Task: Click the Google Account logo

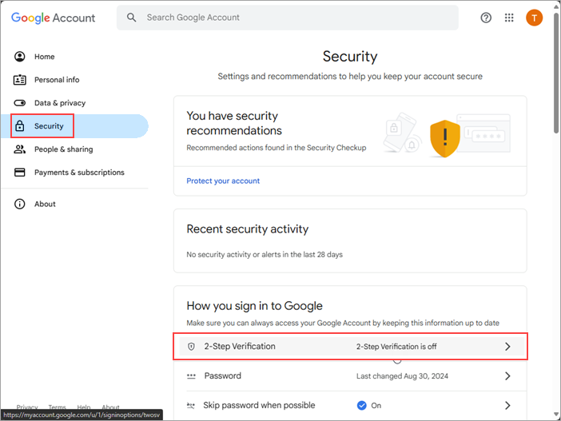Action: click(x=53, y=18)
